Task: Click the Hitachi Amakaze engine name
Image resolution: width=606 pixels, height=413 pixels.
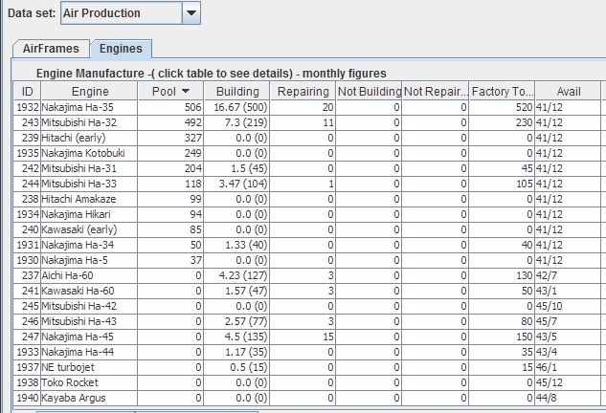Action: (79, 199)
